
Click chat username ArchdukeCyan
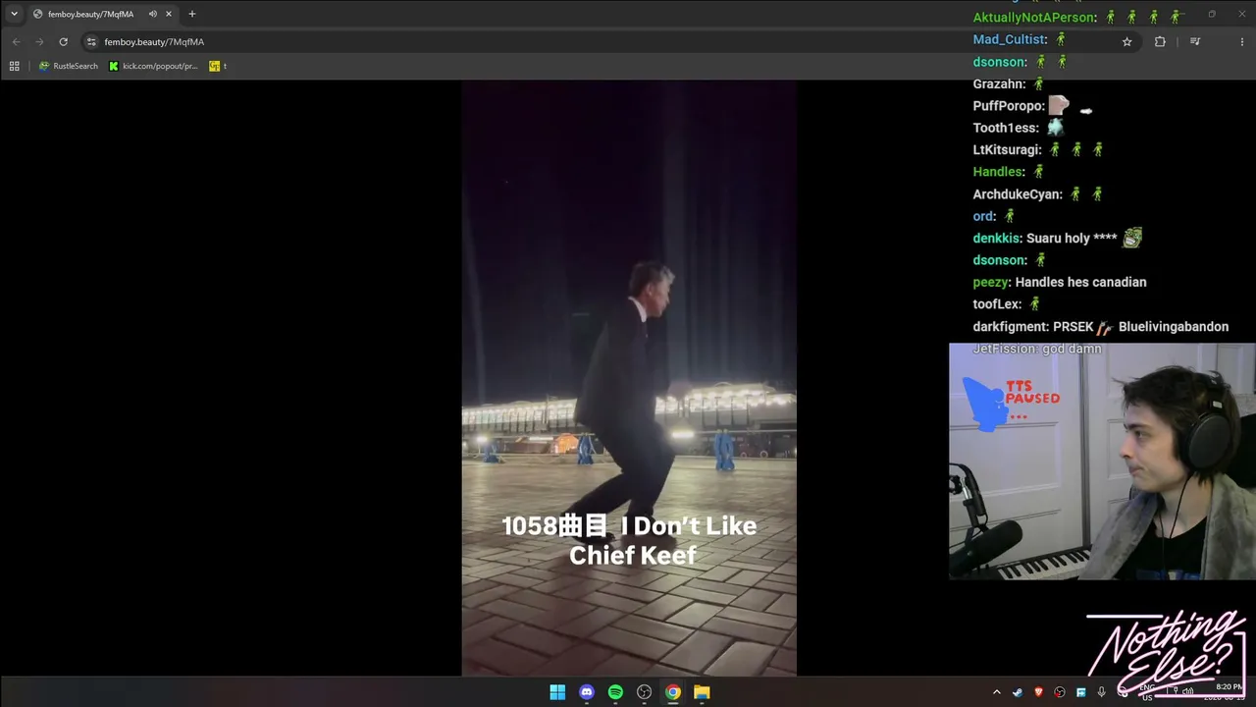coord(1018,194)
